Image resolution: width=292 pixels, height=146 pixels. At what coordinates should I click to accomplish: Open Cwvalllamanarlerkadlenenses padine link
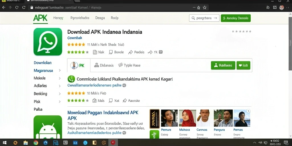pyautogui.click(x=95, y=85)
